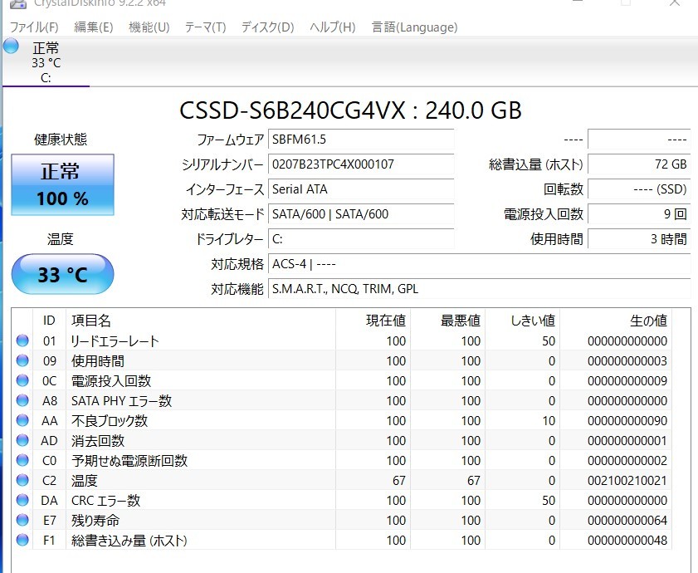Image resolution: width=698 pixels, height=573 pixels.
Task: Open the テーマ(T) menu
Action: (x=205, y=27)
